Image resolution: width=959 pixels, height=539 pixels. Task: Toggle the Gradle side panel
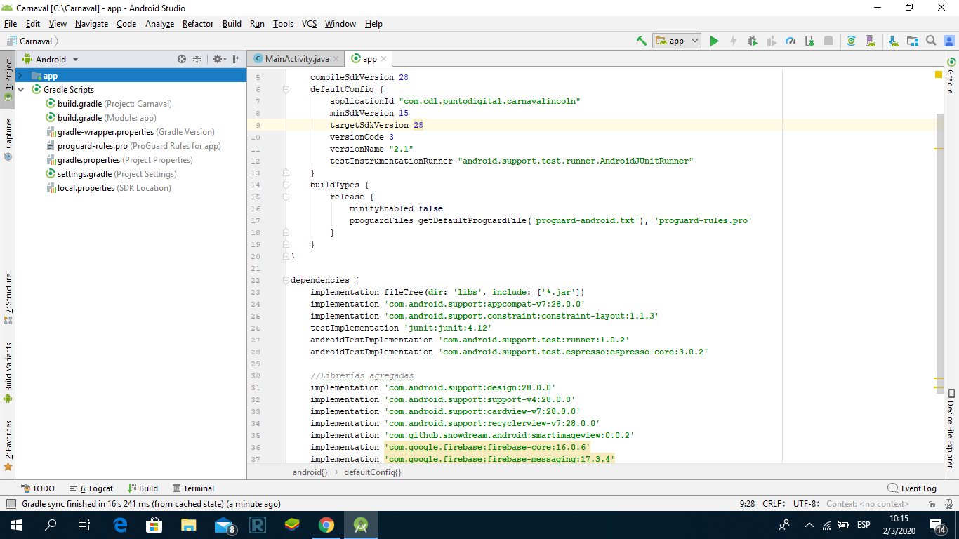tap(951, 75)
